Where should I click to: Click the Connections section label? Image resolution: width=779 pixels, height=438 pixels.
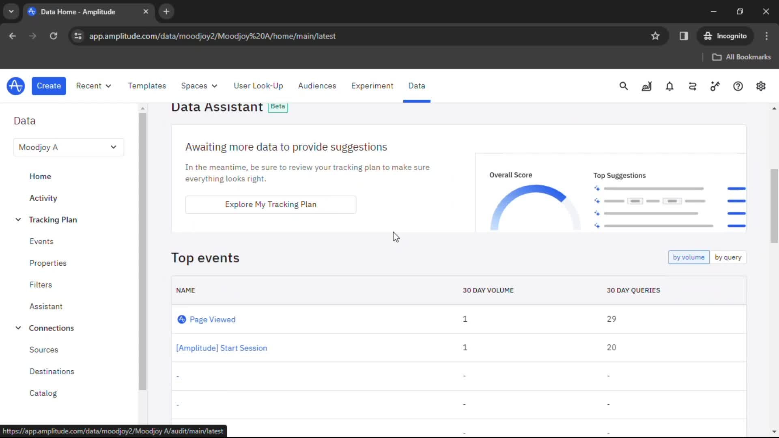pyautogui.click(x=51, y=328)
